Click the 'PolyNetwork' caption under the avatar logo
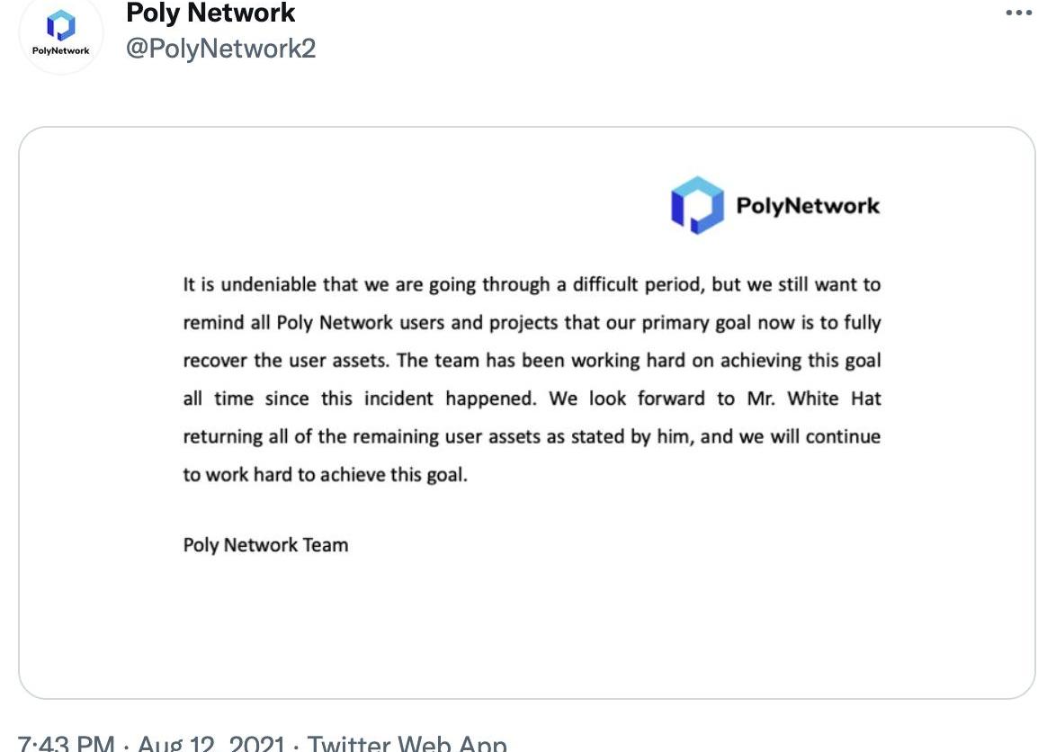 click(x=60, y=51)
